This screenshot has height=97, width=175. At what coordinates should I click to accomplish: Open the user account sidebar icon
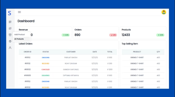[10, 48]
